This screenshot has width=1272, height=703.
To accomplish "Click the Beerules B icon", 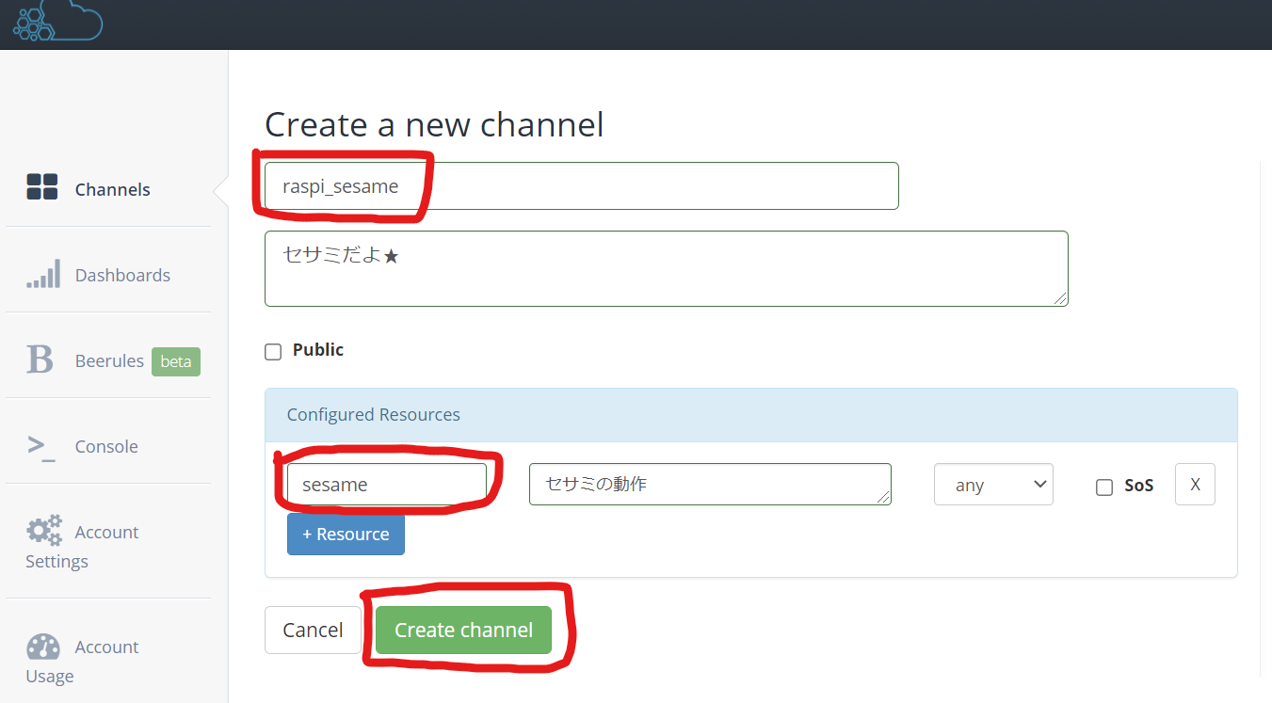I will (40, 359).
